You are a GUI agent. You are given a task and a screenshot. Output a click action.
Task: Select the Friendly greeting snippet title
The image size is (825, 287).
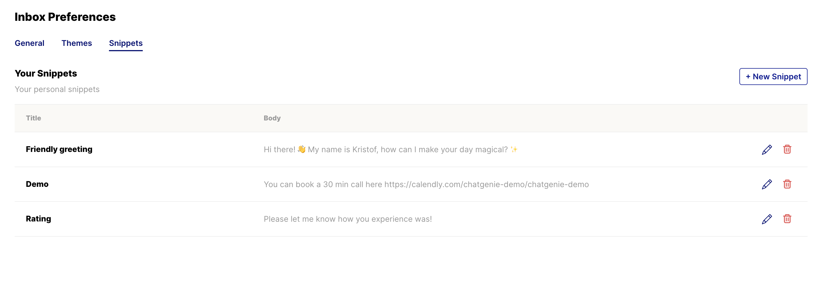(x=60, y=149)
